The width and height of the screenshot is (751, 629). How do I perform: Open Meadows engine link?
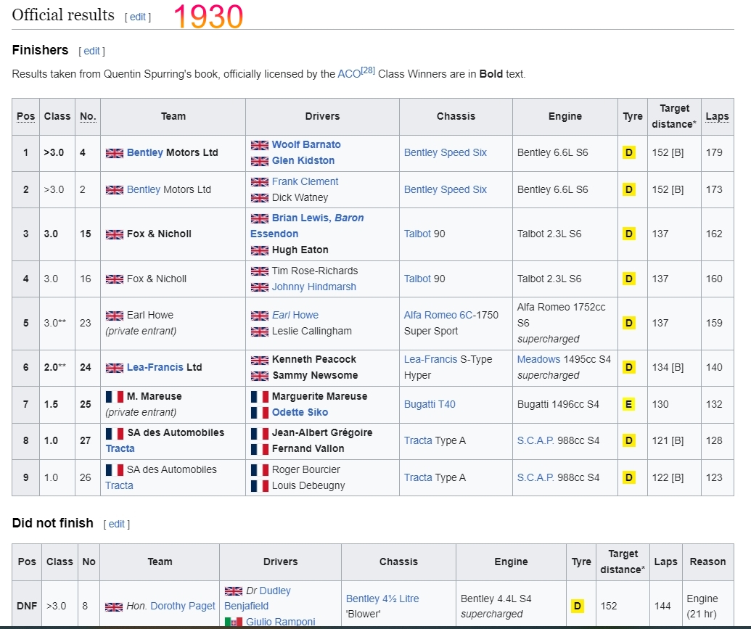(538, 359)
